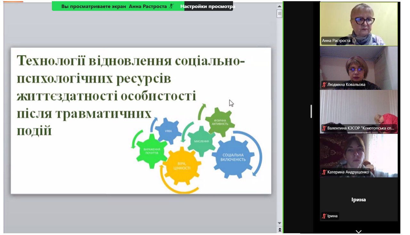410x235 pixels.
Task: Click Катерина Андрущенко's muted mic icon
Action: (324, 172)
